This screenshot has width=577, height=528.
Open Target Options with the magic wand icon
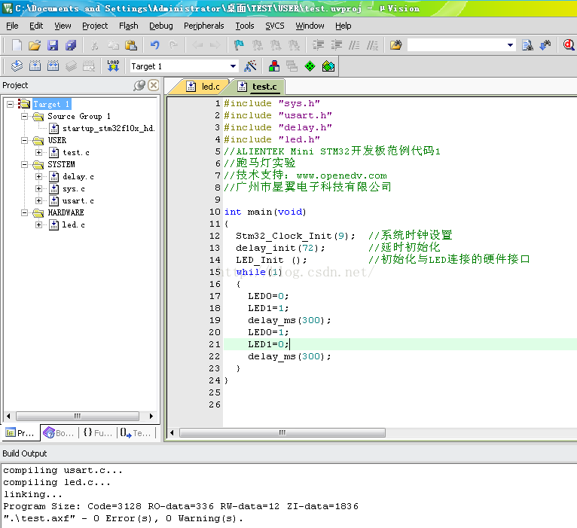[x=251, y=66]
